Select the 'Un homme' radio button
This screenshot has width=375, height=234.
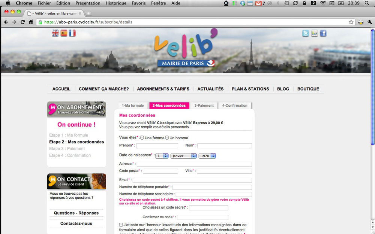point(167,138)
